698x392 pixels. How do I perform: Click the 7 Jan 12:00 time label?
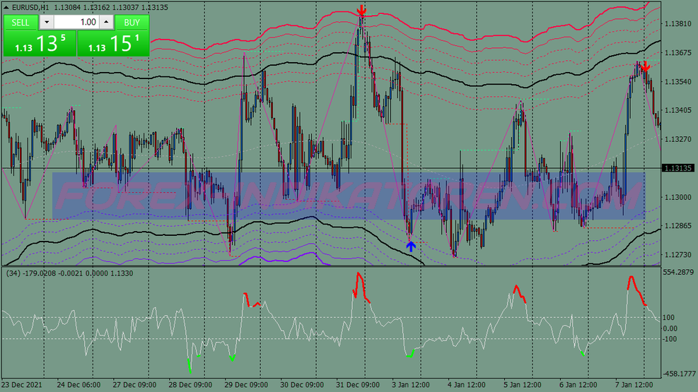pyautogui.click(x=634, y=384)
